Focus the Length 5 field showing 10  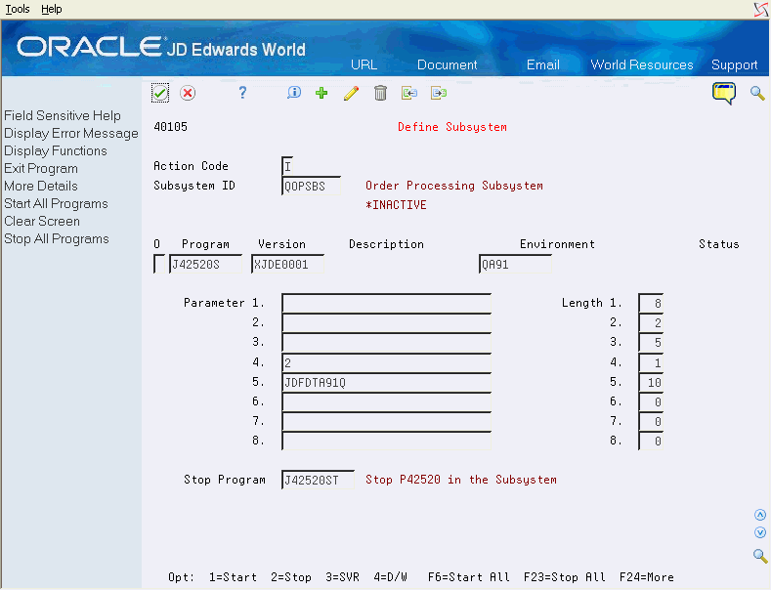pyautogui.click(x=651, y=383)
